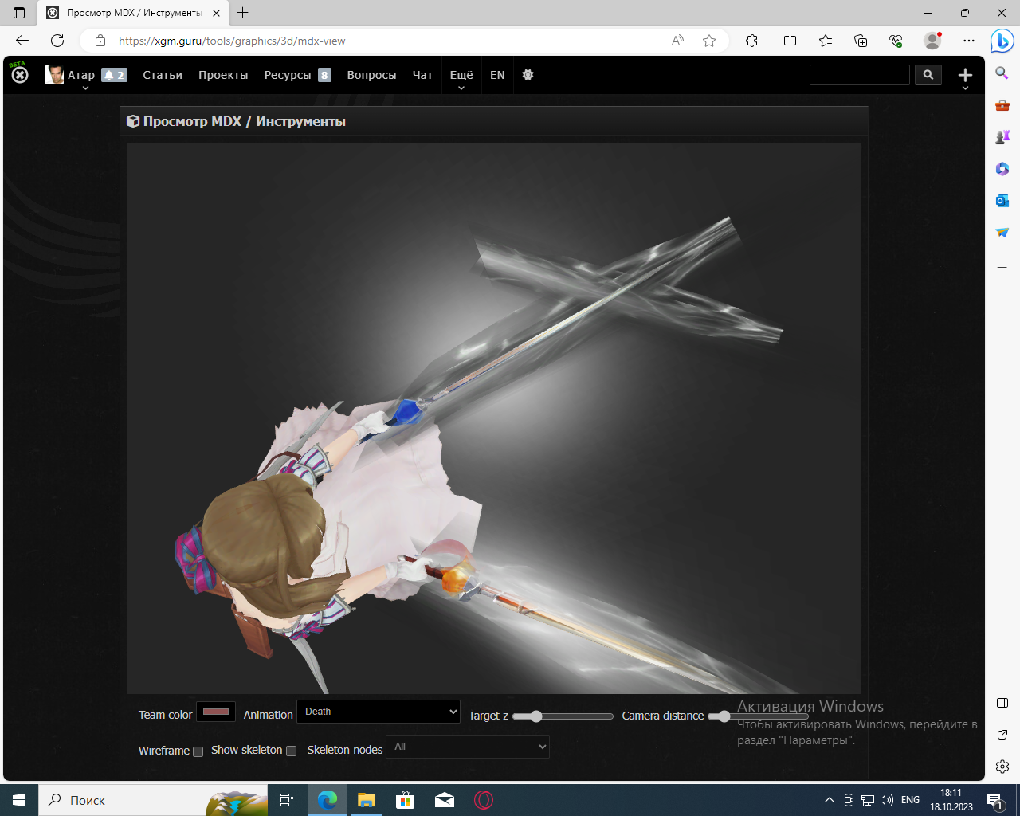The image size is (1020, 816).
Task: Open the Edge sidebar Search icon
Action: click(x=1002, y=73)
